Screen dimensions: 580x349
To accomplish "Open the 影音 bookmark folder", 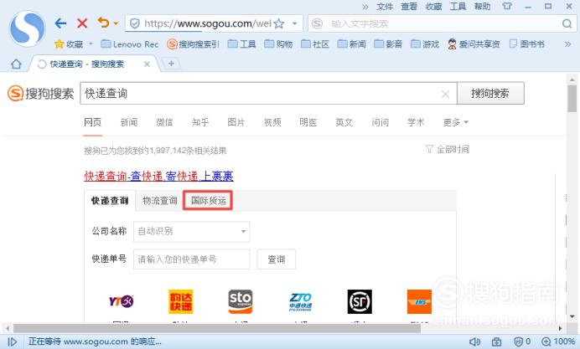I will tap(388, 44).
